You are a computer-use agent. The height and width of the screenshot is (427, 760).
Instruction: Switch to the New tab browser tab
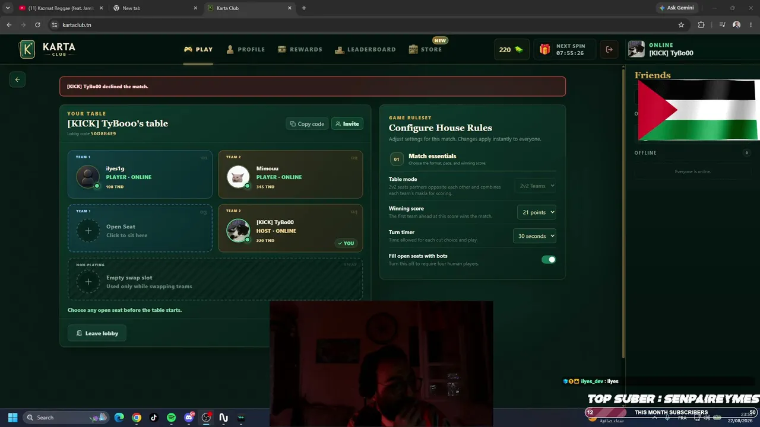(155, 8)
